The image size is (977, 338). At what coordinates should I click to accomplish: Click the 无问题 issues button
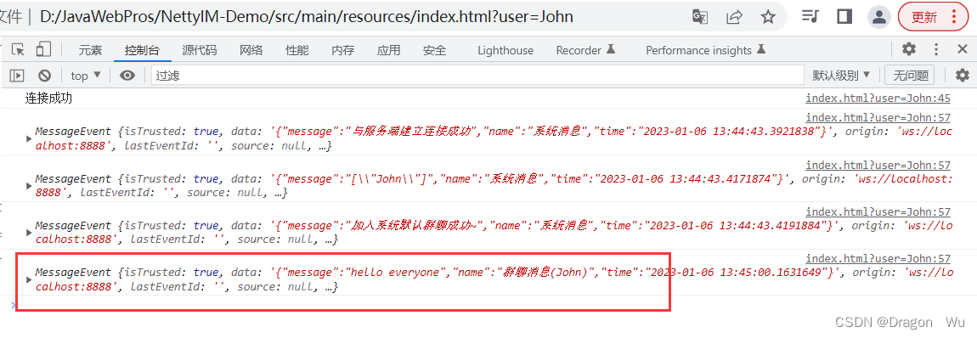910,76
